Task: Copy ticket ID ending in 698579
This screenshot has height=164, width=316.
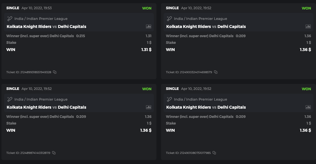Action: pos(215,72)
